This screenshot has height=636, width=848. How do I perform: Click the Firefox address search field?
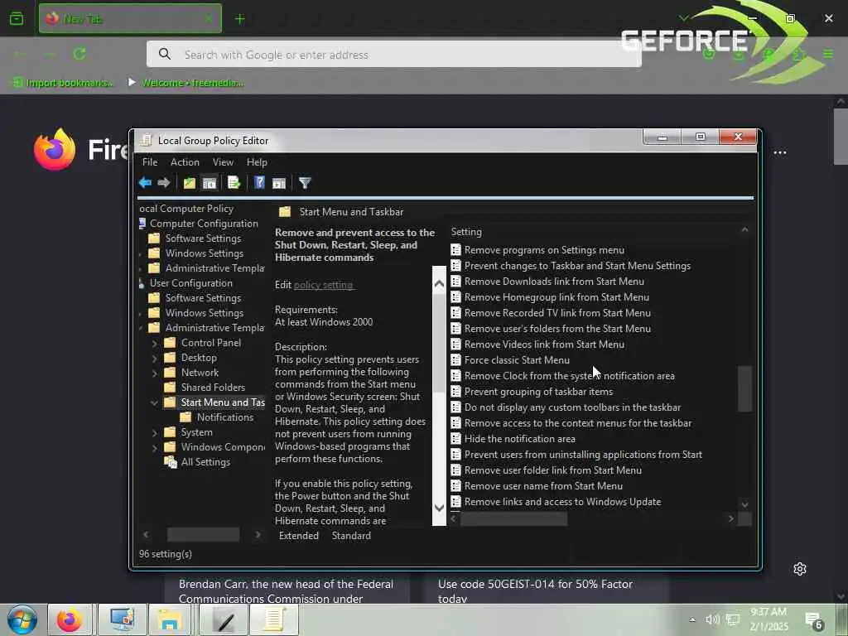click(393, 55)
